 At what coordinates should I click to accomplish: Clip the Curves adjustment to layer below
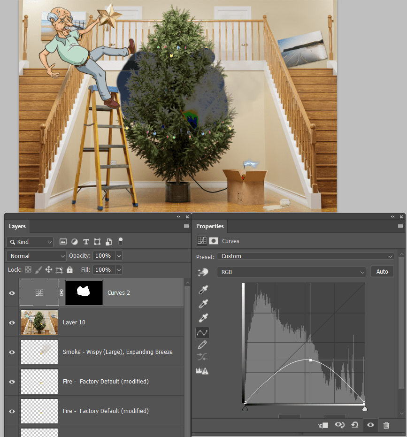(323, 425)
